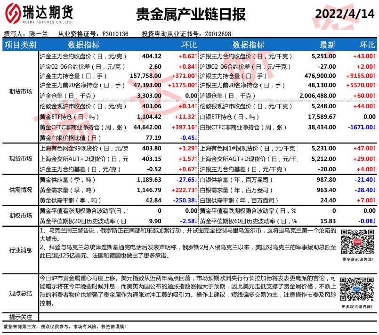379x335 pixels.
Task: Click the 黄金白银价格比值 indicator label
Action: coord(70,138)
